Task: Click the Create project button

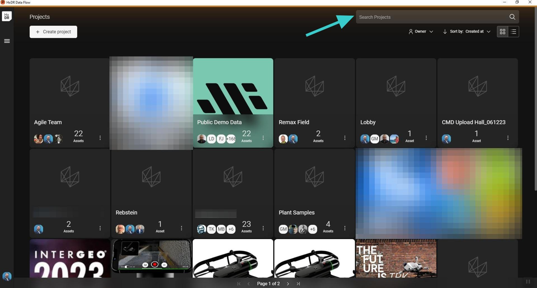Action: 53,32
